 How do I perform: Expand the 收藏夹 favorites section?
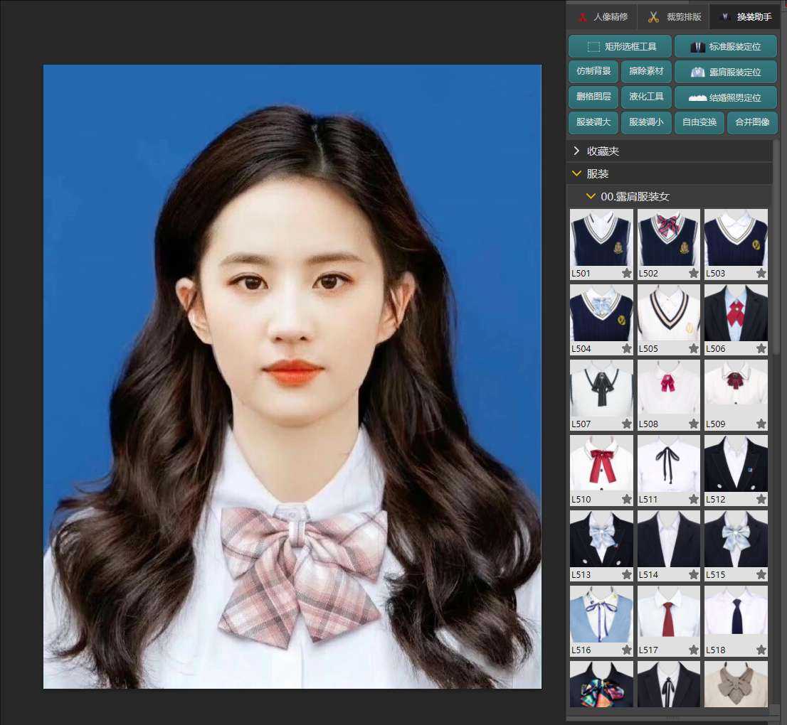pos(670,151)
